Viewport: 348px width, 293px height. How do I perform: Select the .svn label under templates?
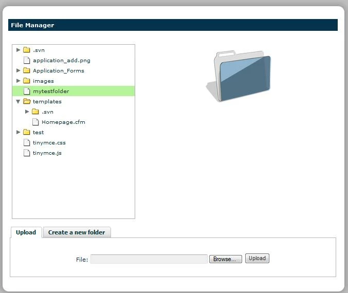tap(47, 112)
